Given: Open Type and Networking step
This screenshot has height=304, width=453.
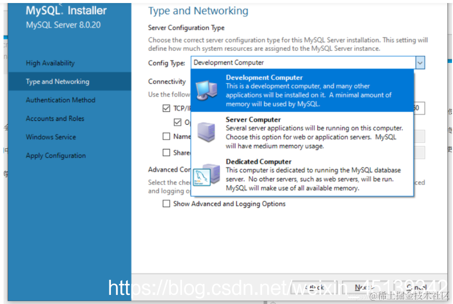Looking at the screenshot, I should point(70,82).
